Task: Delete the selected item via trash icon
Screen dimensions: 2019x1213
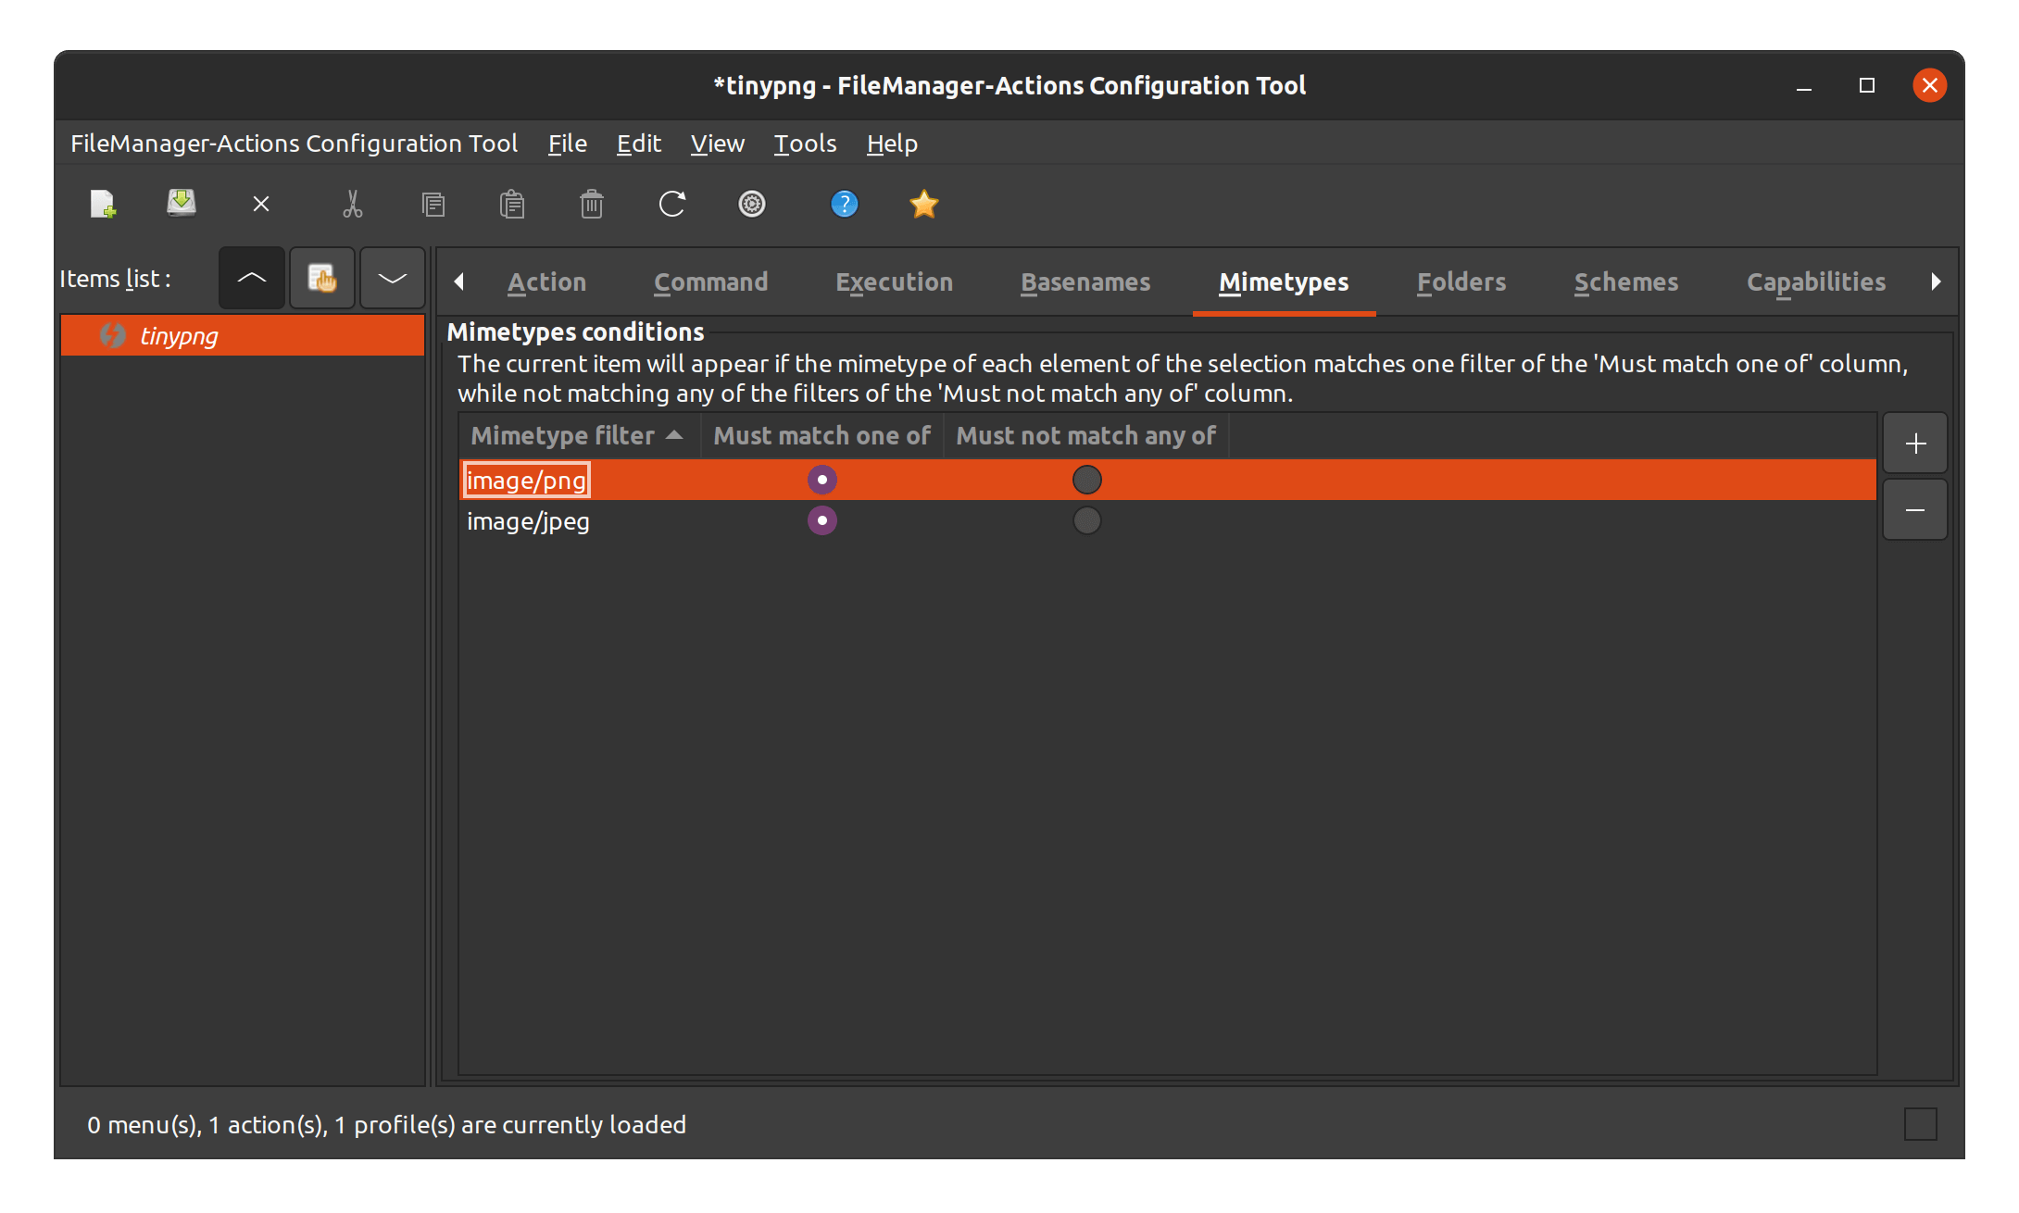Action: point(591,204)
